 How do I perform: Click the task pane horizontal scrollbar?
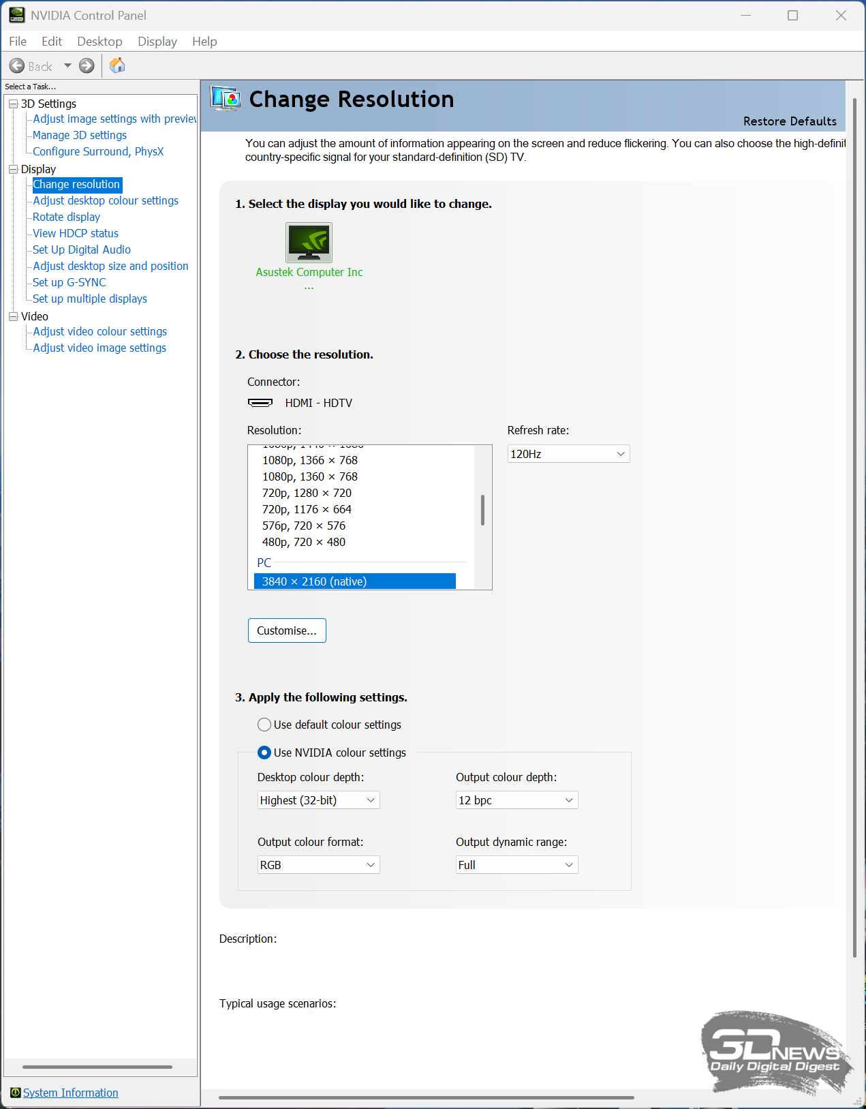coord(97,1067)
